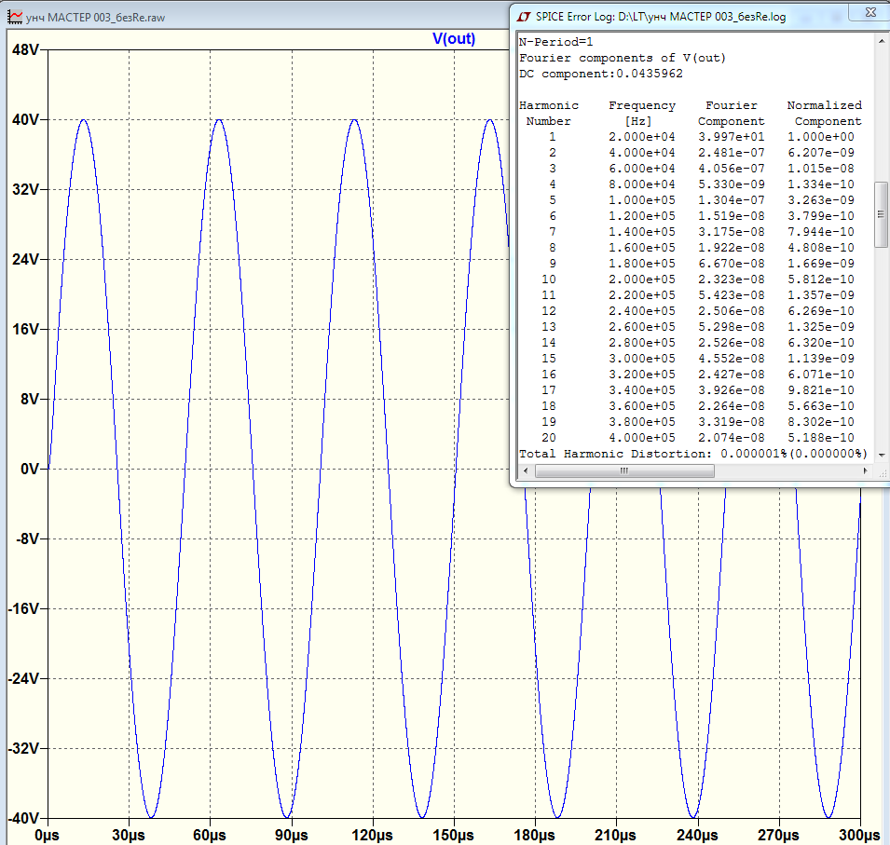Click the log's vertical scrollbar up arrow
890x845 pixels.
(881, 41)
